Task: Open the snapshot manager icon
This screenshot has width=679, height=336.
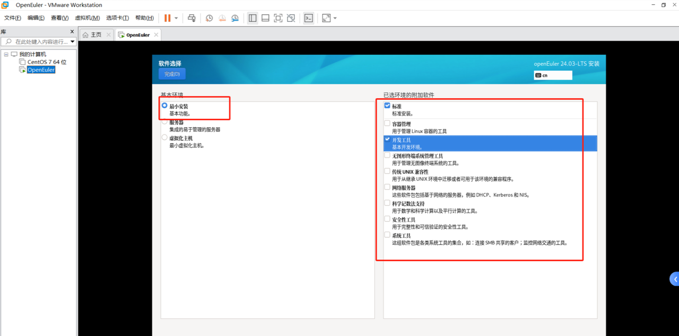Action: [x=235, y=18]
